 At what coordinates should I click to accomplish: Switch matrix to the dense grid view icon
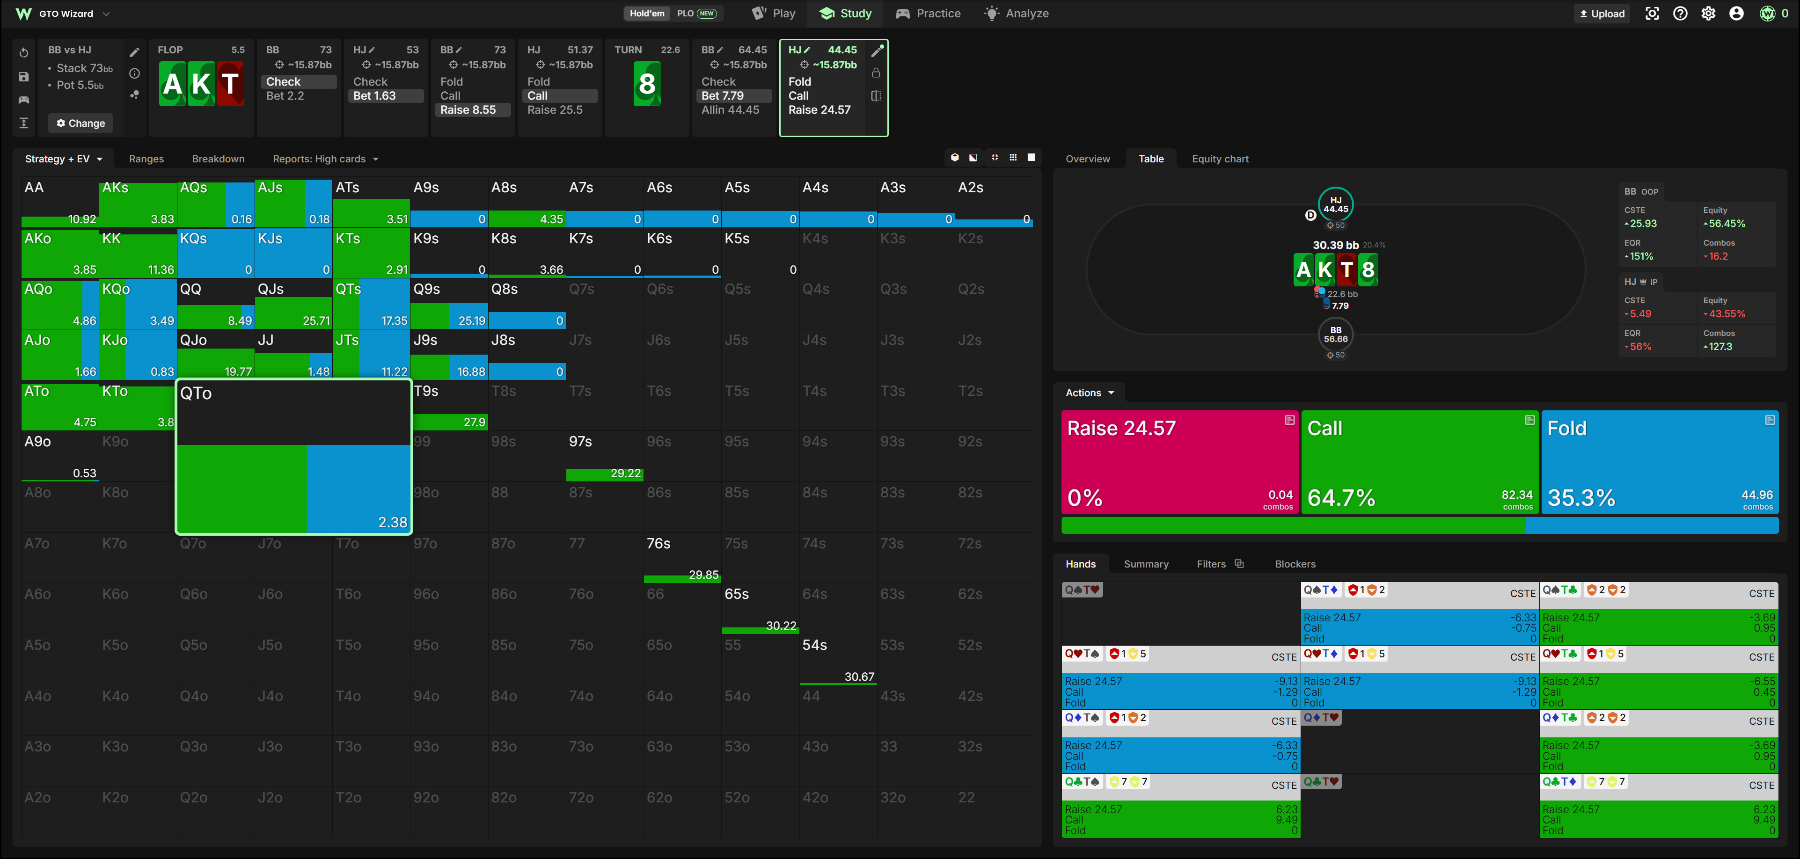1013,158
